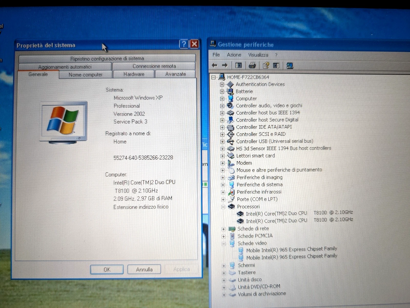Image resolution: width=410 pixels, height=308 pixels.
Task: Select the Computer category icon
Action: tap(231, 98)
